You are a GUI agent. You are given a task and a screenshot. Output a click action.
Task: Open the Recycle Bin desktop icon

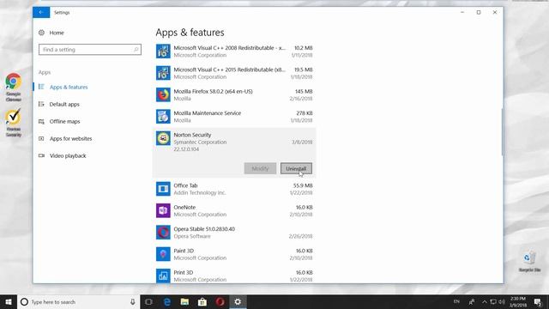tap(529, 261)
